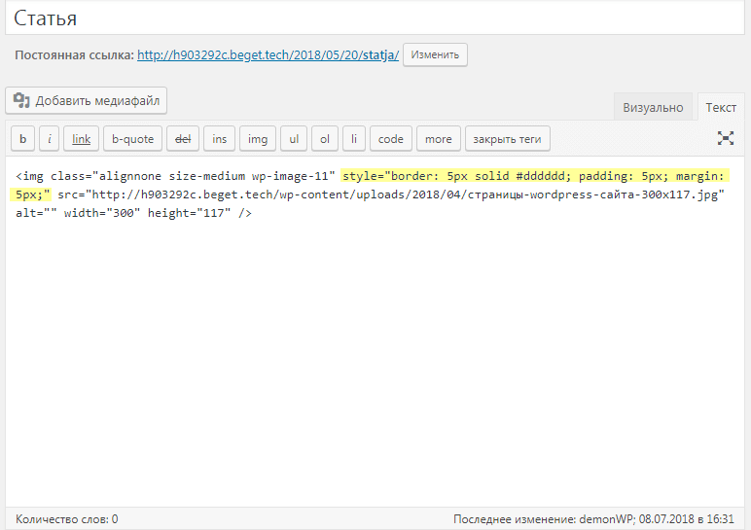Insert bold tag with b button
This screenshot has height=530, width=751.
[22, 139]
